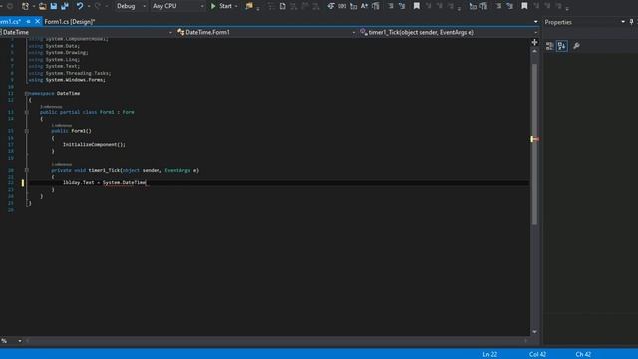Open the document tab overflow list arrow
Image resolution: width=638 pixels, height=359 pixels.
(535, 22)
